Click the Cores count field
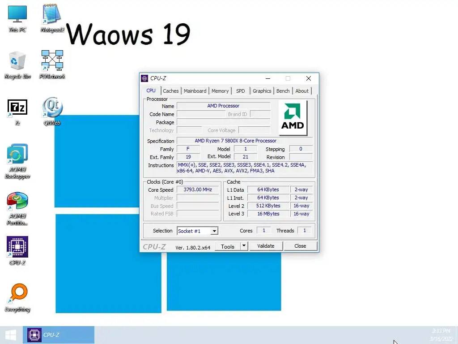The image size is (458, 344). coord(264,231)
